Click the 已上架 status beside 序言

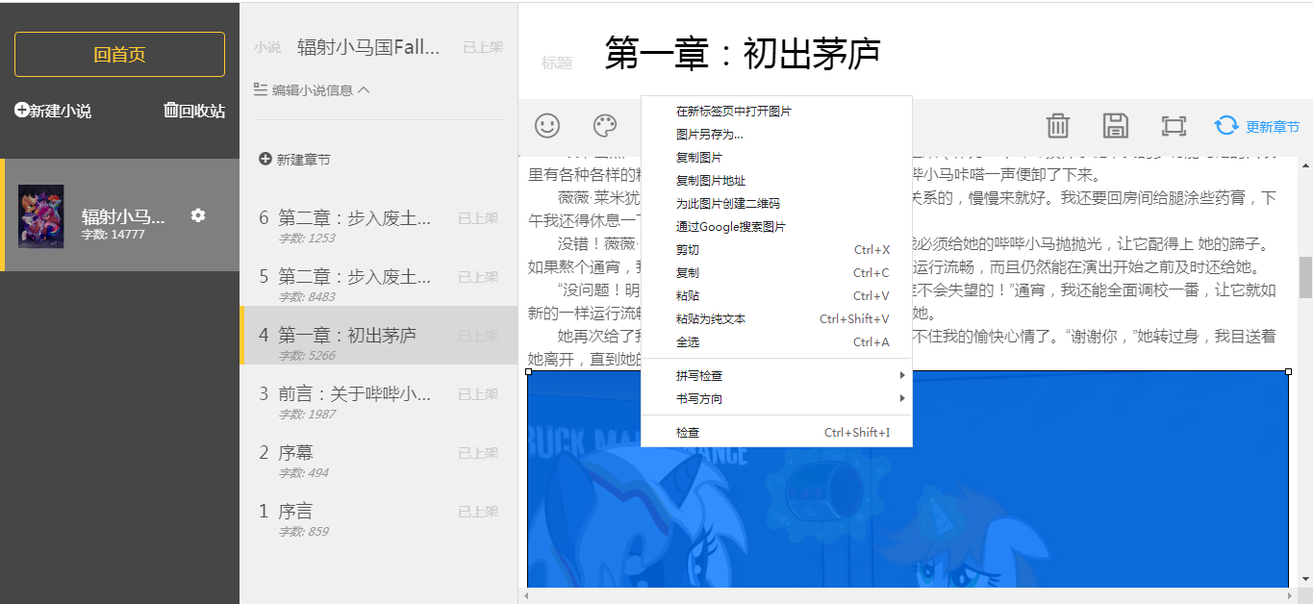(x=478, y=512)
